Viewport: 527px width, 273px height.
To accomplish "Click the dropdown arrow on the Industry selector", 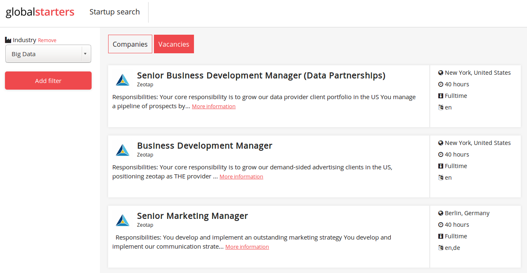I will [x=85, y=54].
